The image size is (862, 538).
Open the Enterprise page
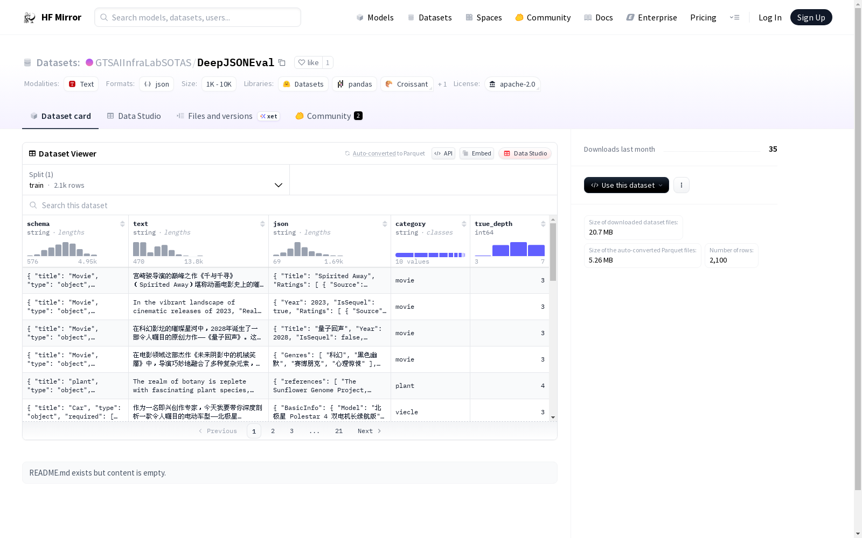[x=651, y=18]
